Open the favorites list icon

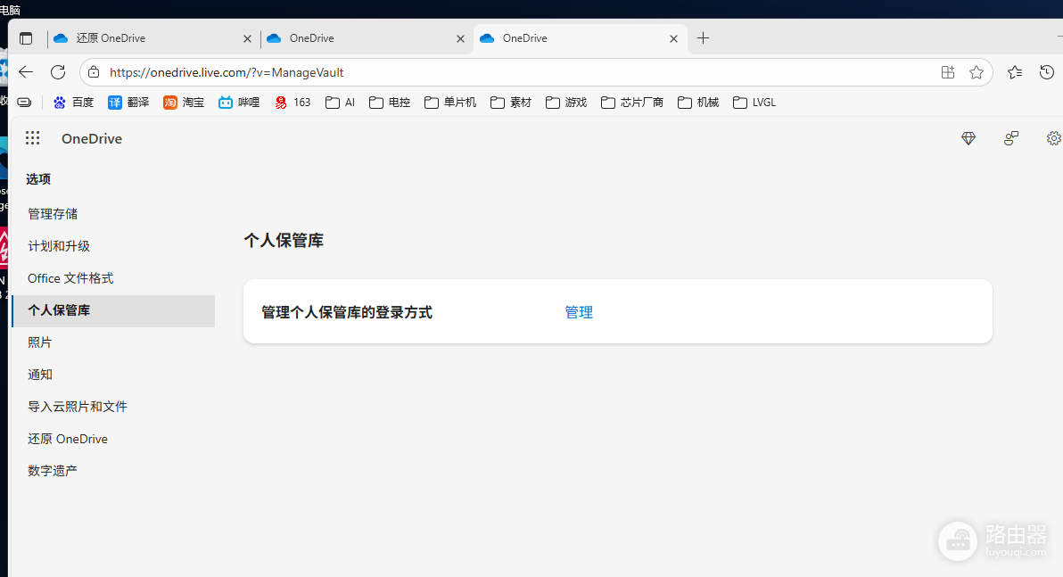(x=1014, y=72)
